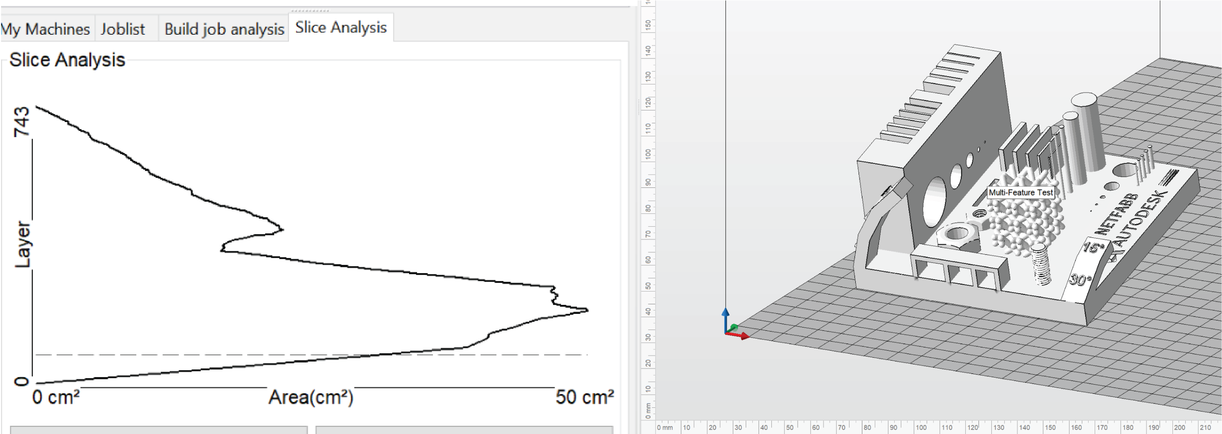Open the Joblist tab
Image resolution: width=1222 pixels, height=434 pixels.
click(123, 29)
